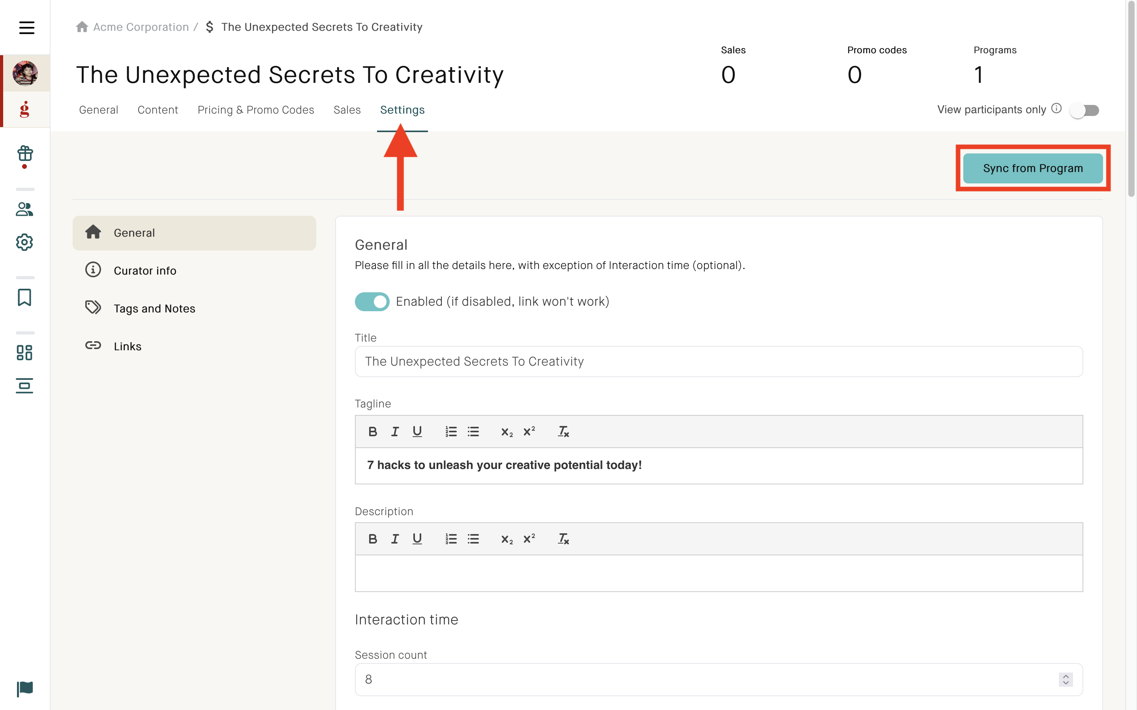This screenshot has width=1137, height=710.
Task: Switch to the General tab
Action: [98, 110]
